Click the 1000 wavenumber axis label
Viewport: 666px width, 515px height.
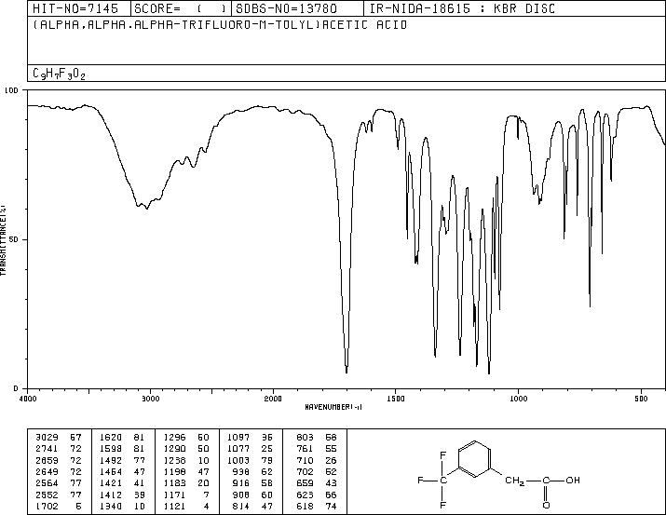click(518, 399)
